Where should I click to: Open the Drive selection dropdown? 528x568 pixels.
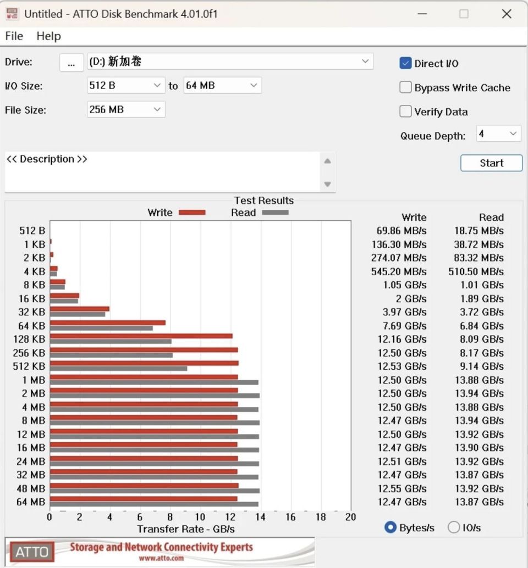(230, 62)
